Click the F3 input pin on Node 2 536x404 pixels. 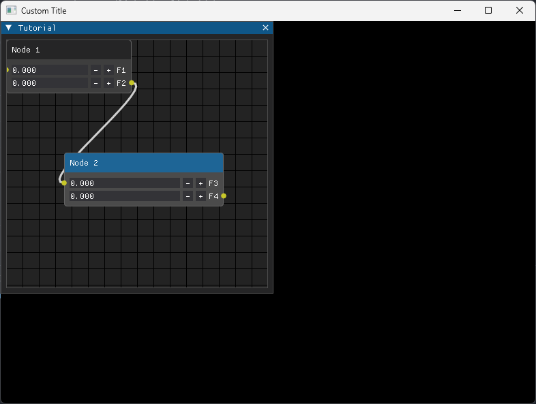64,183
